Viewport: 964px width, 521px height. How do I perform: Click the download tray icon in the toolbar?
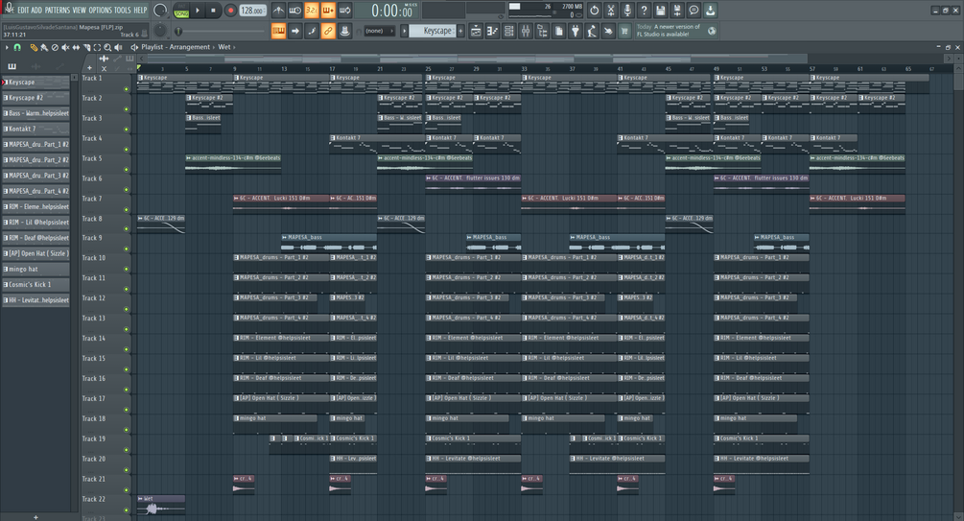pos(710,11)
